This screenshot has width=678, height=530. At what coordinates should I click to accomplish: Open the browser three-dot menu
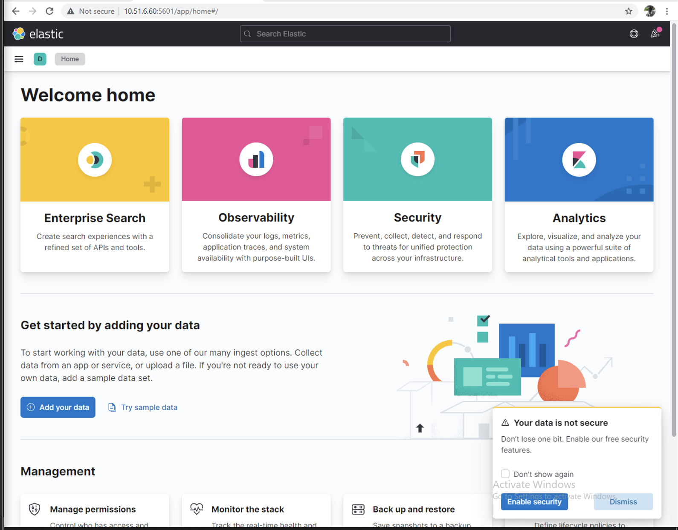(x=667, y=12)
